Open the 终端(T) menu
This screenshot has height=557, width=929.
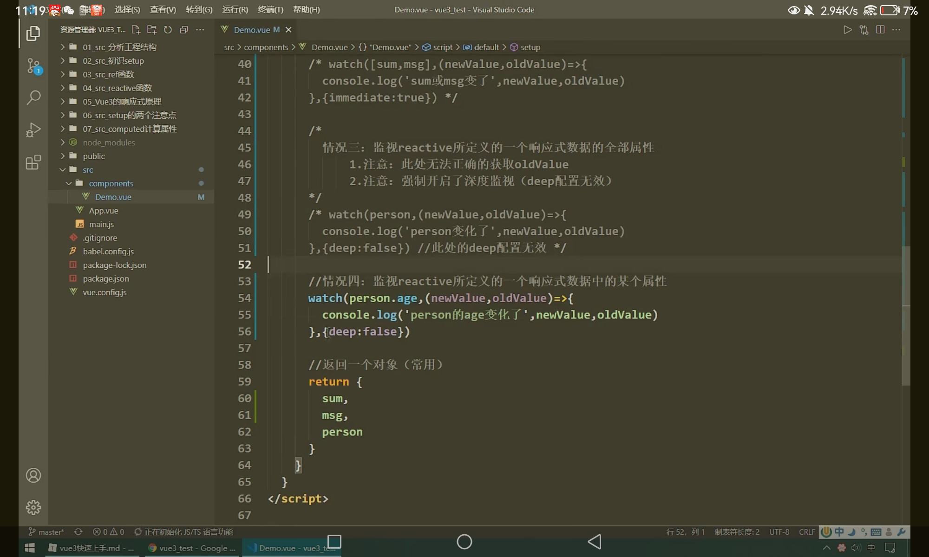click(x=270, y=10)
